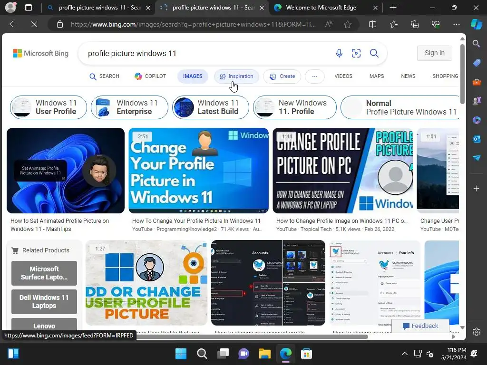Switch to Welcome to Microsoft Edge tab

[321, 8]
